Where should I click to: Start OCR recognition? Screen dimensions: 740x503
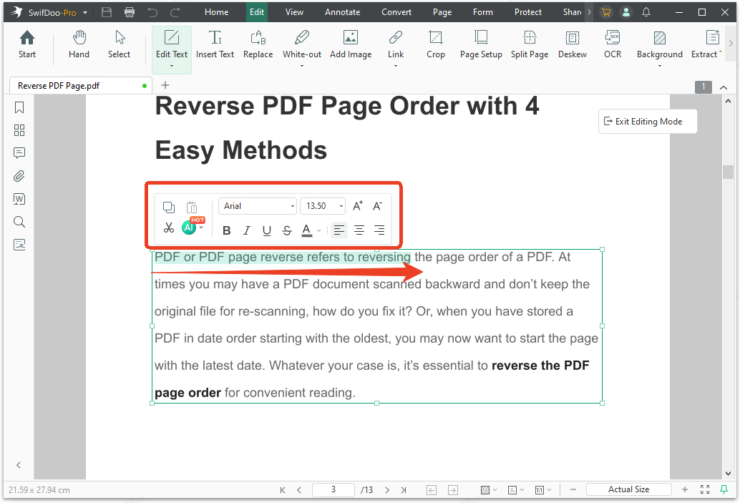613,45
